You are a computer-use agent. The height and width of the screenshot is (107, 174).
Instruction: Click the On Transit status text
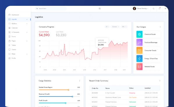(x=133, y=97)
